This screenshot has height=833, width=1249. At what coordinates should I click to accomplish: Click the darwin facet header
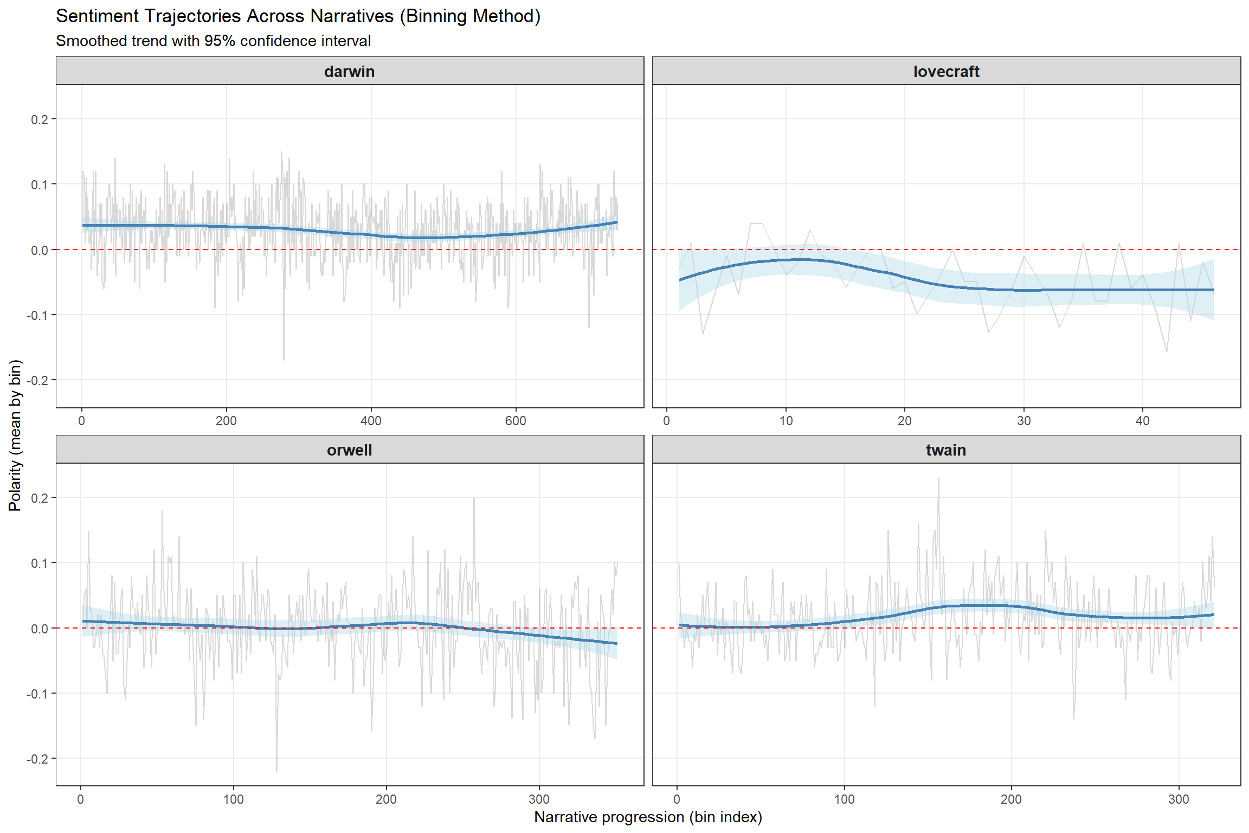pyautogui.click(x=349, y=72)
